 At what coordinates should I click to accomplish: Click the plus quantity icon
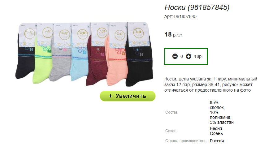[x=188, y=56]
